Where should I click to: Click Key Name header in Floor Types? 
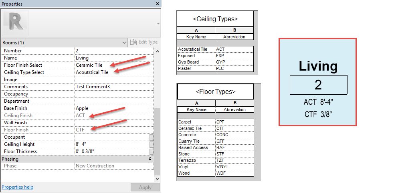pos(196,109)
